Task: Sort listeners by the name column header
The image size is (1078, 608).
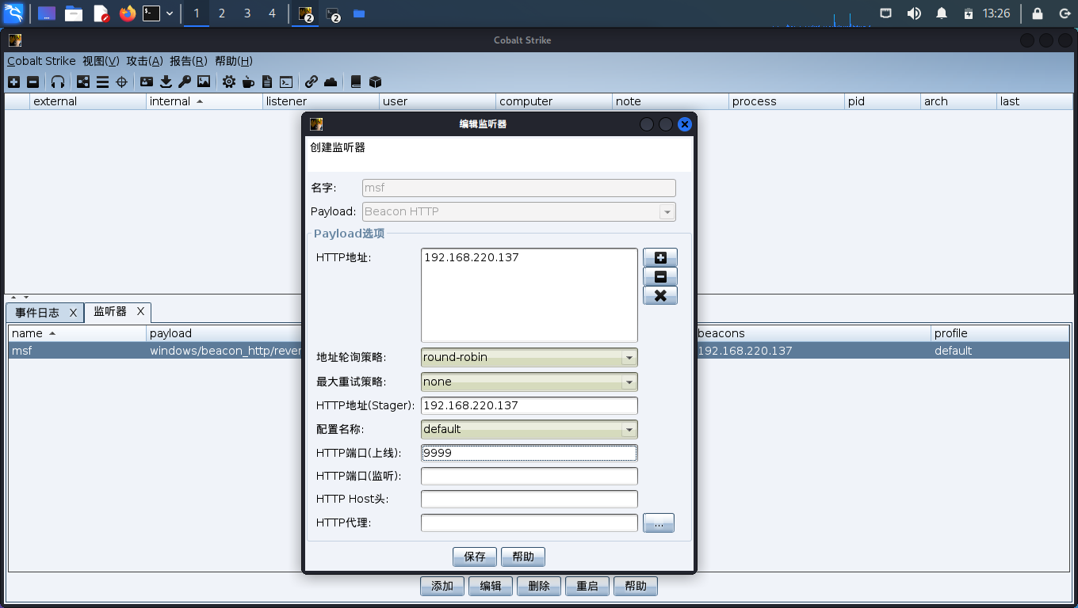Action: point(77,333)
